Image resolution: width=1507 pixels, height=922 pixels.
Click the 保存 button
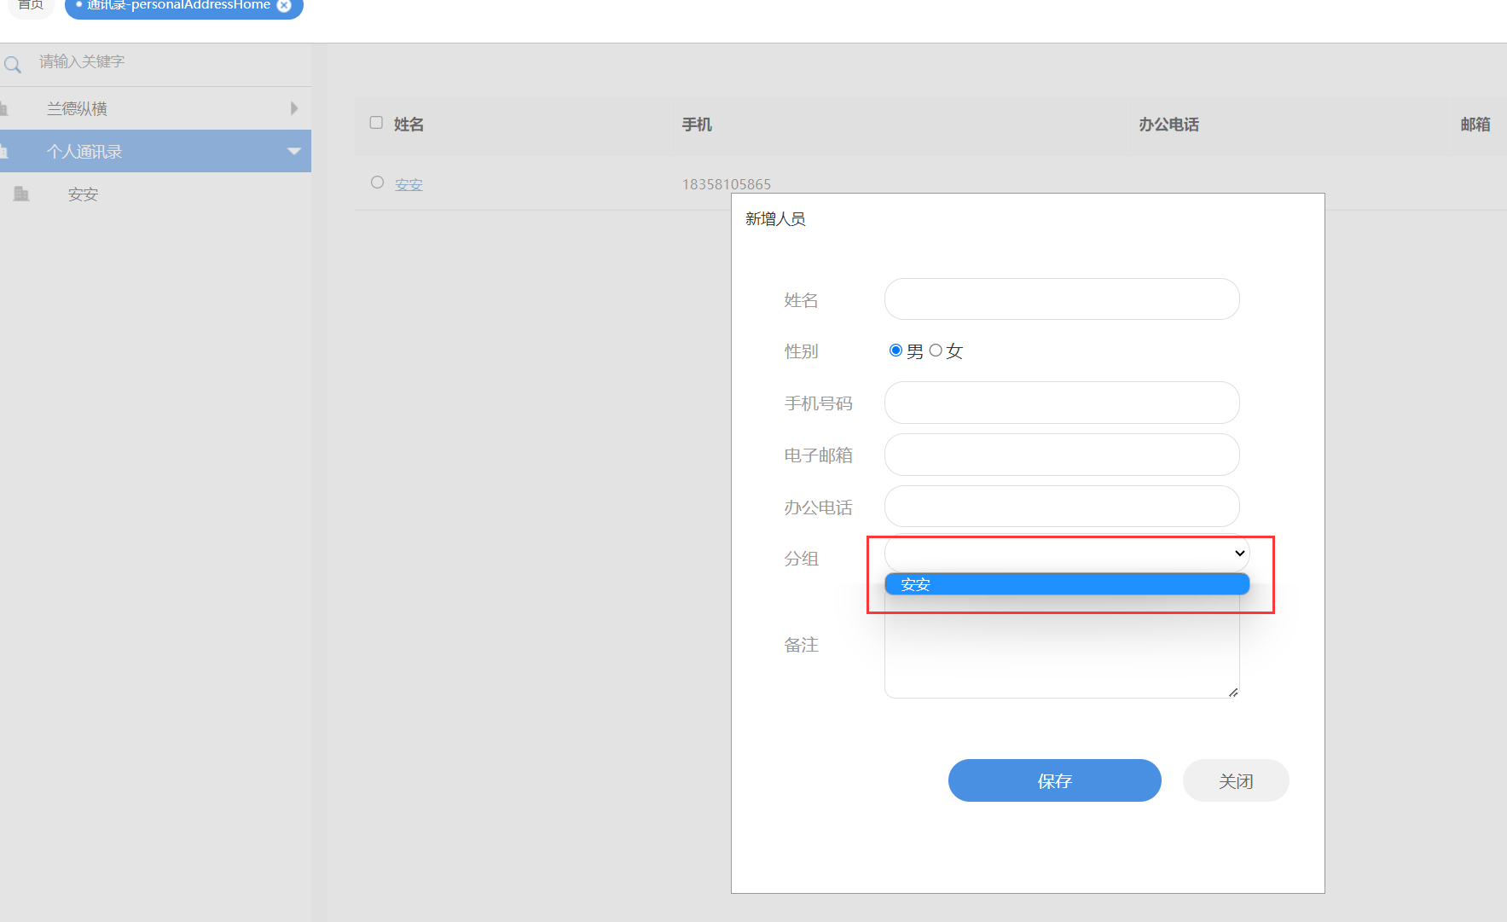coord(1054,780)
